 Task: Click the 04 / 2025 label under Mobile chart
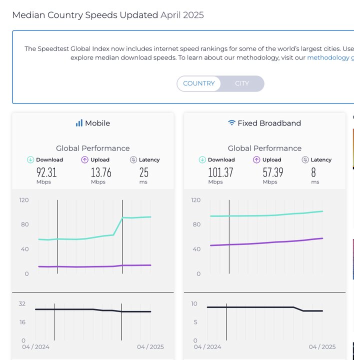tap(150, 347)
